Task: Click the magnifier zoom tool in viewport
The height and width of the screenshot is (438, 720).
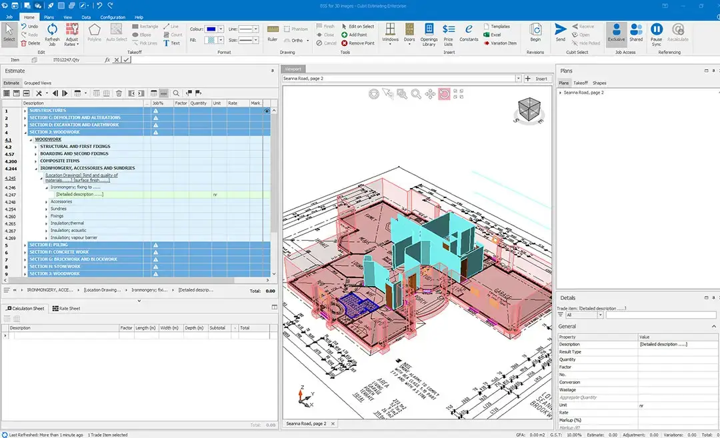Action: (x=416, y=95)
